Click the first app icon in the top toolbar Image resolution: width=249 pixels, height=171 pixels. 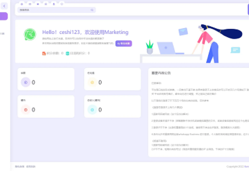(22, 4)
